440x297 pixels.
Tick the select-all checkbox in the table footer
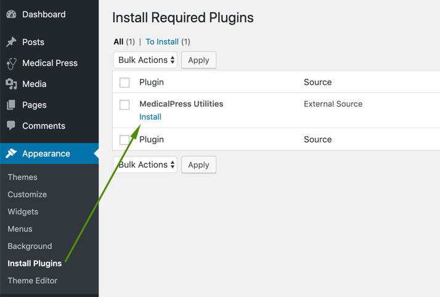124,140
